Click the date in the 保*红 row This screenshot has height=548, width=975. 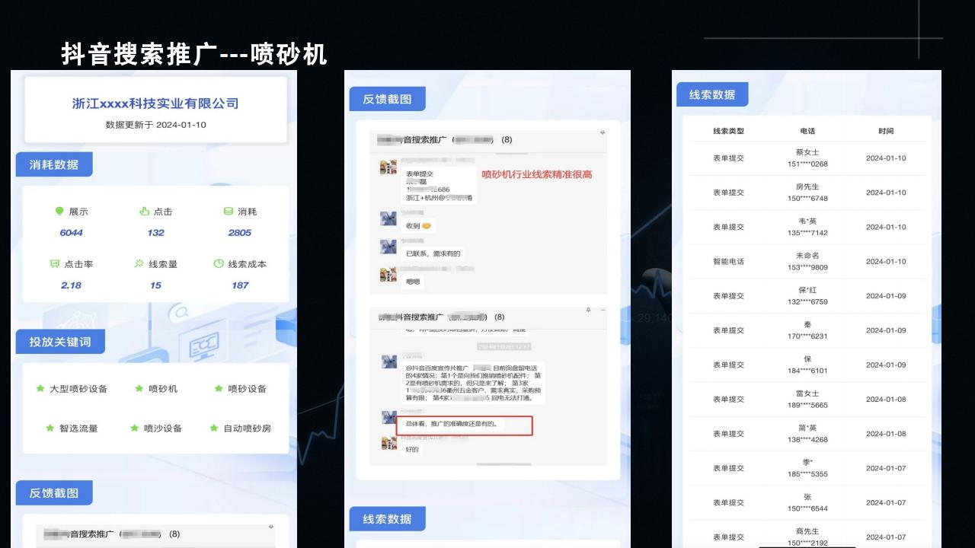[886, 296]
